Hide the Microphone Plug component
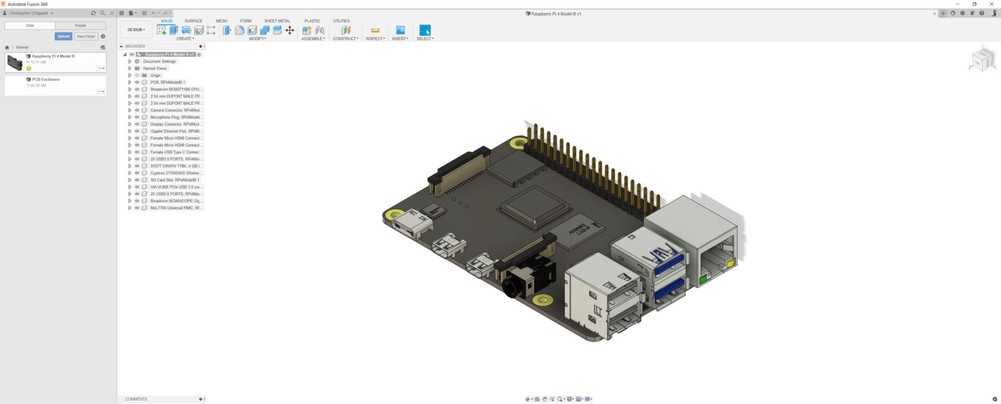1001x404 pixels. coord(137,117)
